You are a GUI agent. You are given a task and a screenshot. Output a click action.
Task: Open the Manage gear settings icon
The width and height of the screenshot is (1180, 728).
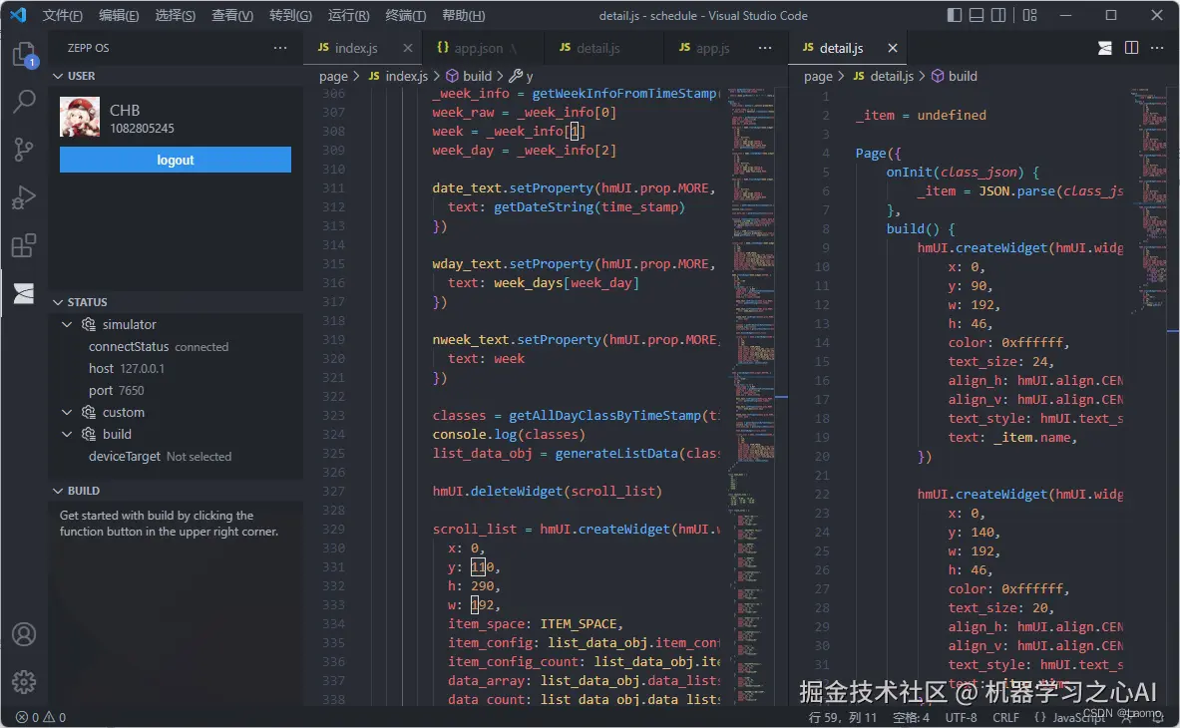pos(24,682)
